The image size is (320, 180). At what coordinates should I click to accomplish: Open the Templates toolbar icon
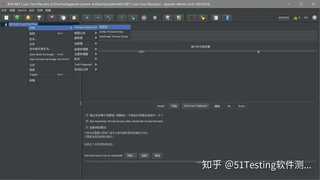[17, 18]
